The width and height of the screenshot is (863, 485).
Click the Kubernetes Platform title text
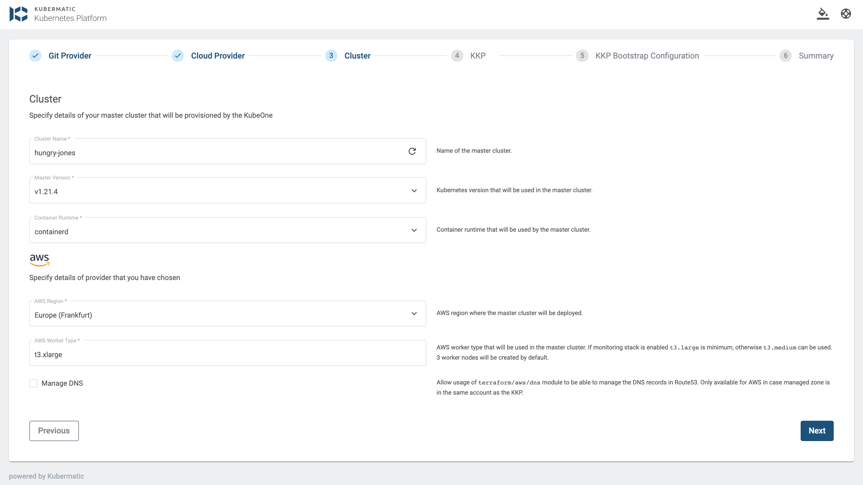tap(70, 18)
